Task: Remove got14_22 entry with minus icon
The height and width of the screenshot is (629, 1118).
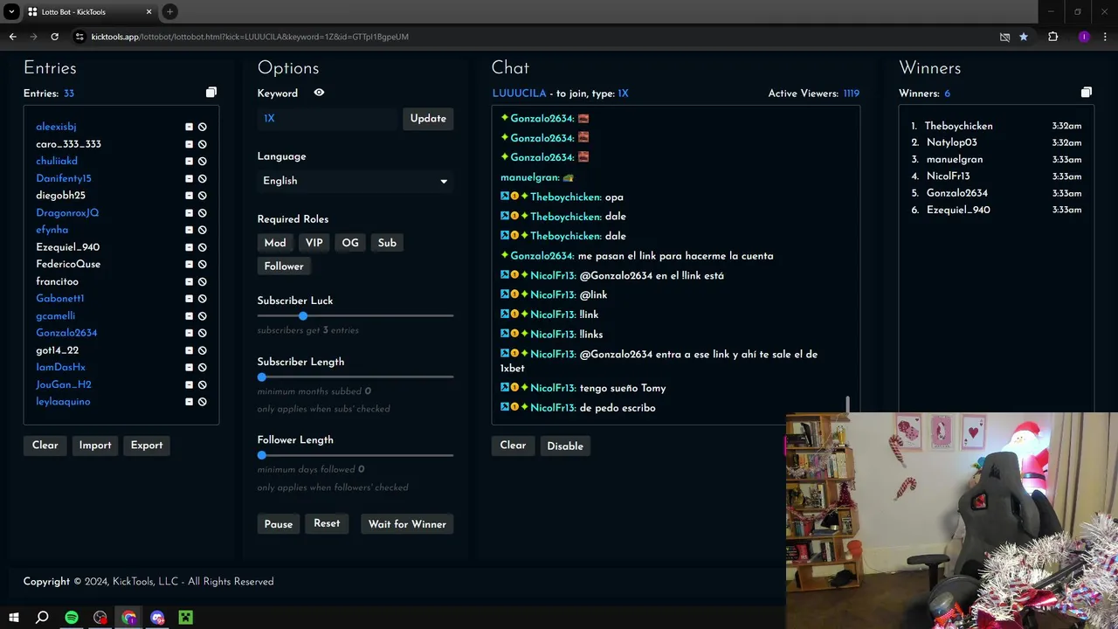Action: click(x=189, y=350)
